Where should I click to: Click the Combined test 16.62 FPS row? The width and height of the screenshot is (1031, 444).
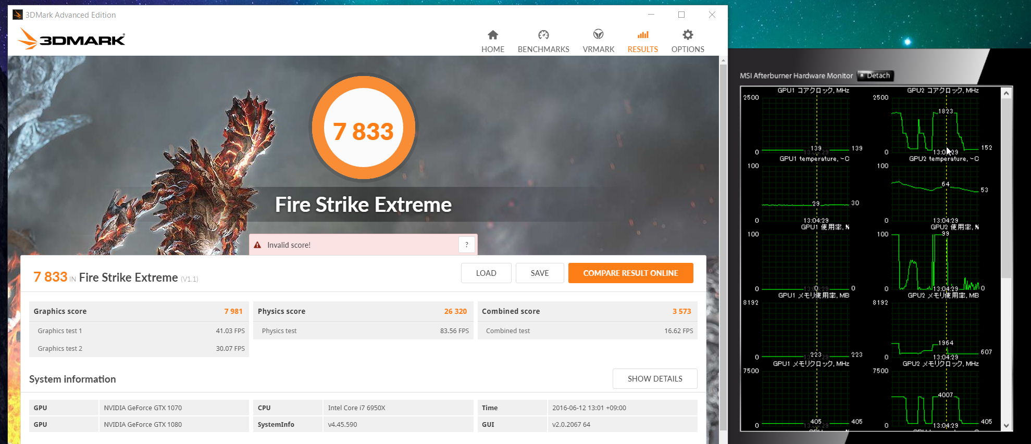(588, 331)
